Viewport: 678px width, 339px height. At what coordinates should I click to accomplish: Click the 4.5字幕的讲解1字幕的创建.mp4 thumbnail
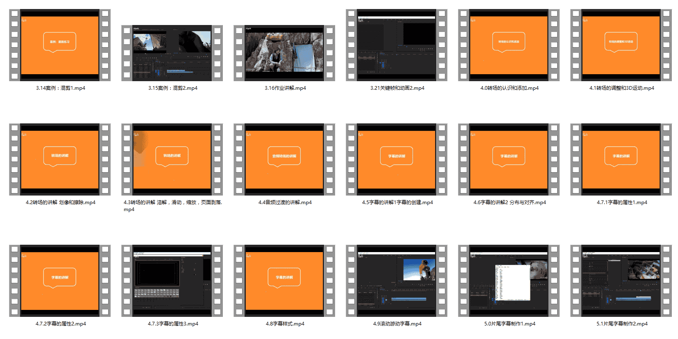coord(397,159)
